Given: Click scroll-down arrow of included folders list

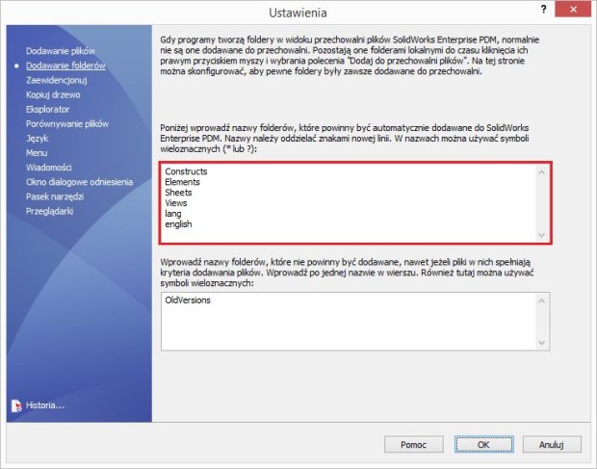Looking at the screenshot, I should click(x=542, y=235).
